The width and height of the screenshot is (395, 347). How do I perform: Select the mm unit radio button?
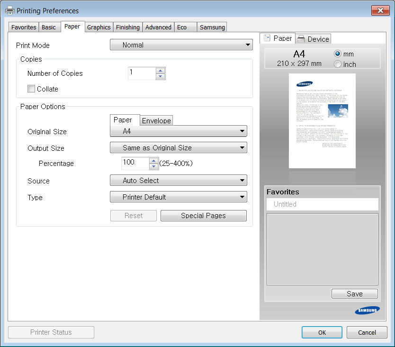pyautogui.click(x=338, y=54)
